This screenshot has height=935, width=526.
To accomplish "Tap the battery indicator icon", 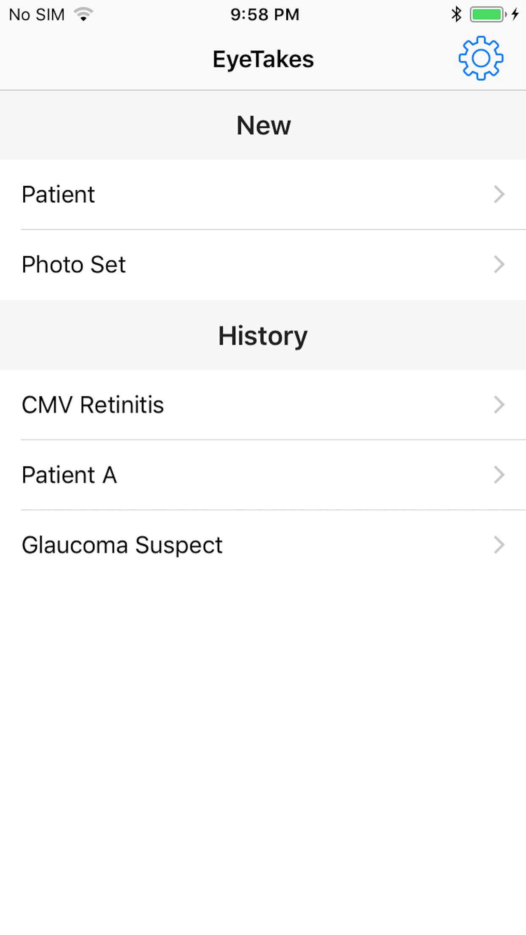I will pyautogui.click(x=488, y=14).
